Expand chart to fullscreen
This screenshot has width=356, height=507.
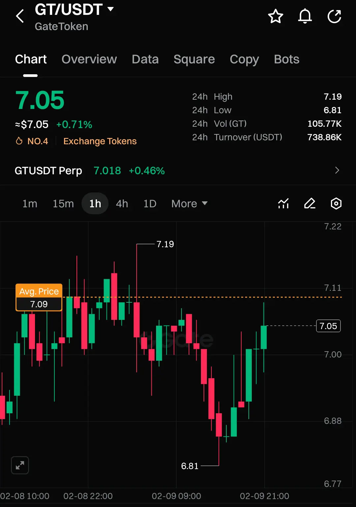click(x=20, y=465)
